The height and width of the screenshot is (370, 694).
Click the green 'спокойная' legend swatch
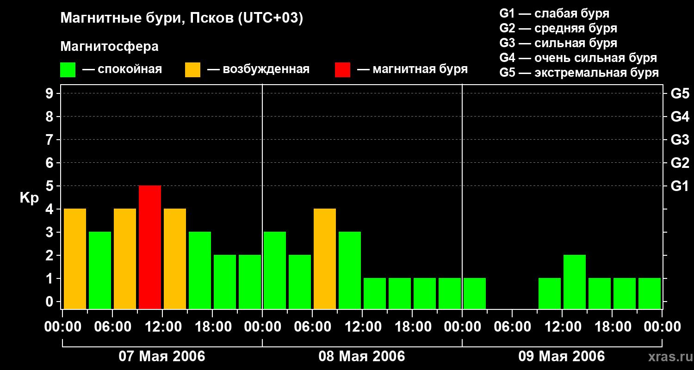68,70
